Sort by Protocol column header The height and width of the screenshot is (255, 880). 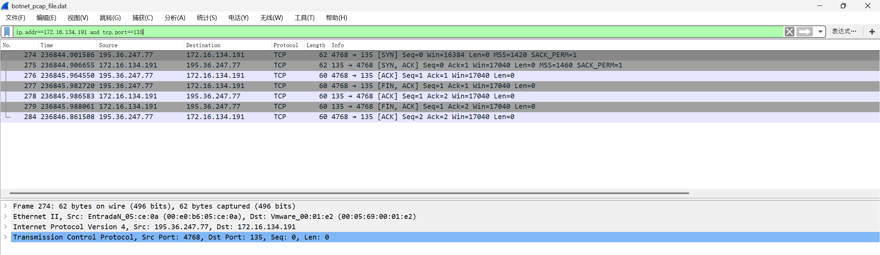tap(288, 45)
